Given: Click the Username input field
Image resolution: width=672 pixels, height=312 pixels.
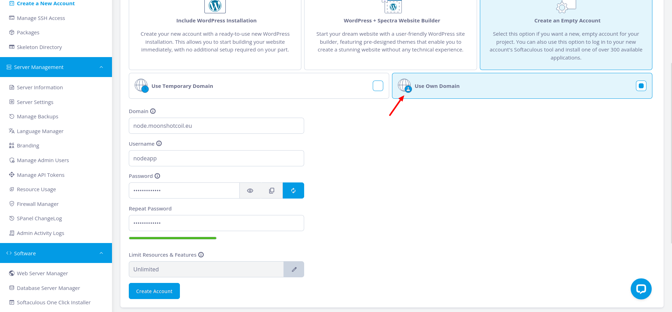Looking at the screenshot, I should click(x=216, y=158).
